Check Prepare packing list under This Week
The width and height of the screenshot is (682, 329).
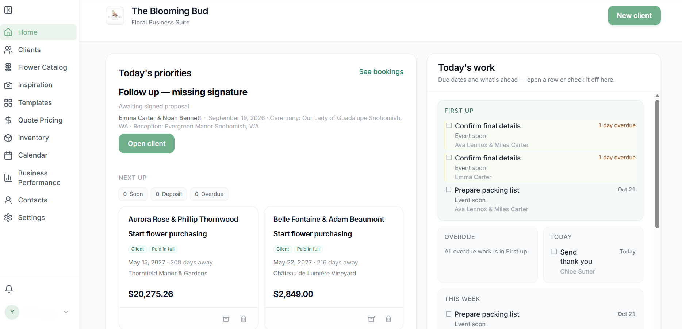pyautogui.click(x=449, y=314)
